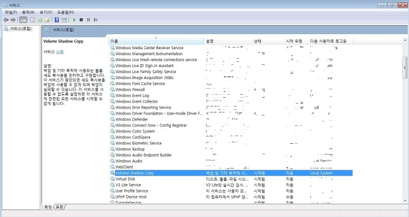Click the gear icon of Windows Event Log
This screenshot has width=409, height=217.
pyautogui.click(x=112, y=95)
